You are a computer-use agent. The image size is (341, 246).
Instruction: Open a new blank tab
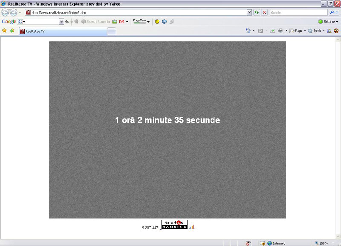[112, 31]
